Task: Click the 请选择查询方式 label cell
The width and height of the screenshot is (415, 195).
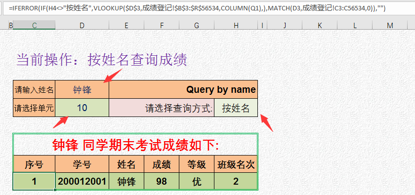Action: pyautogui.click(x=162, y=108)
